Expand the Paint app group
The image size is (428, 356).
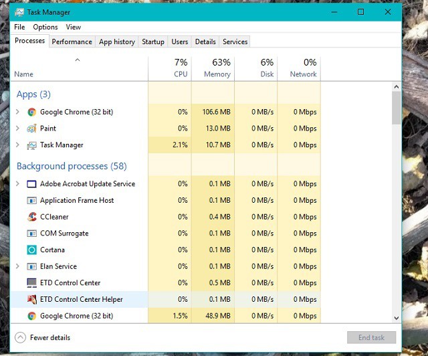(17, 128)
